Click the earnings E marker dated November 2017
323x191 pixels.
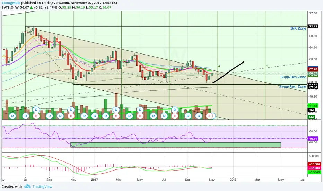click(209, 116)
